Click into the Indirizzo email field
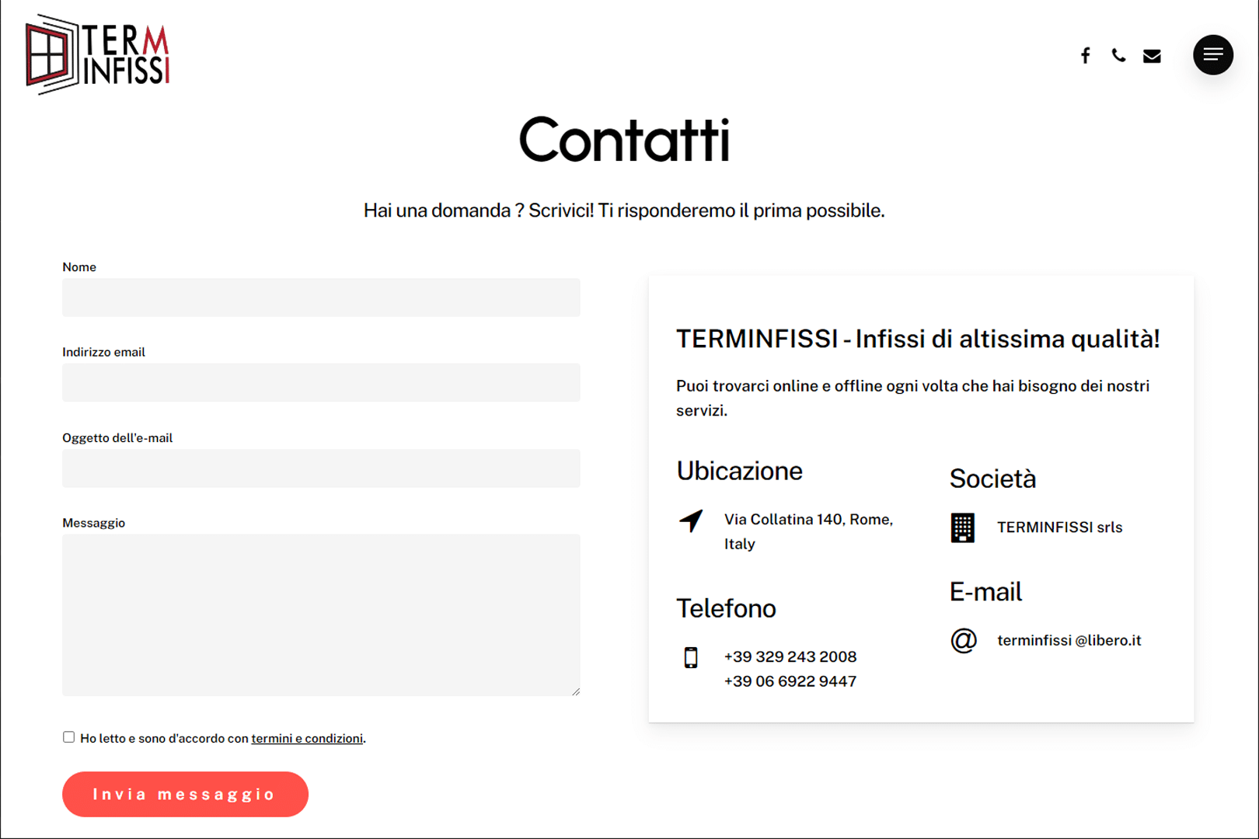The width and height of the screenshot is (1259, 839). pos(321,383)
